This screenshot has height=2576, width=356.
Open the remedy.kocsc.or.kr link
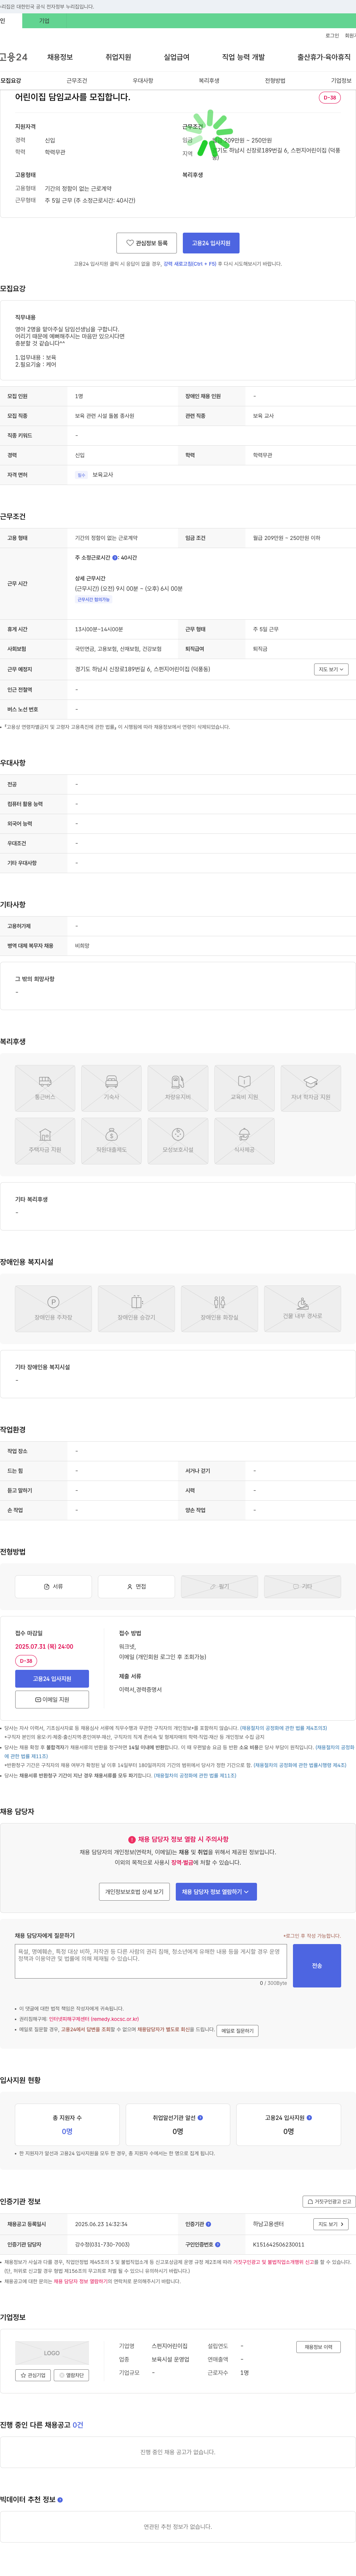click(x=94, y=2019)
